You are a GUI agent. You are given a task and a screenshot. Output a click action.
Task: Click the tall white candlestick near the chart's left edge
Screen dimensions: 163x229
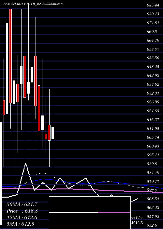point(7,68)
